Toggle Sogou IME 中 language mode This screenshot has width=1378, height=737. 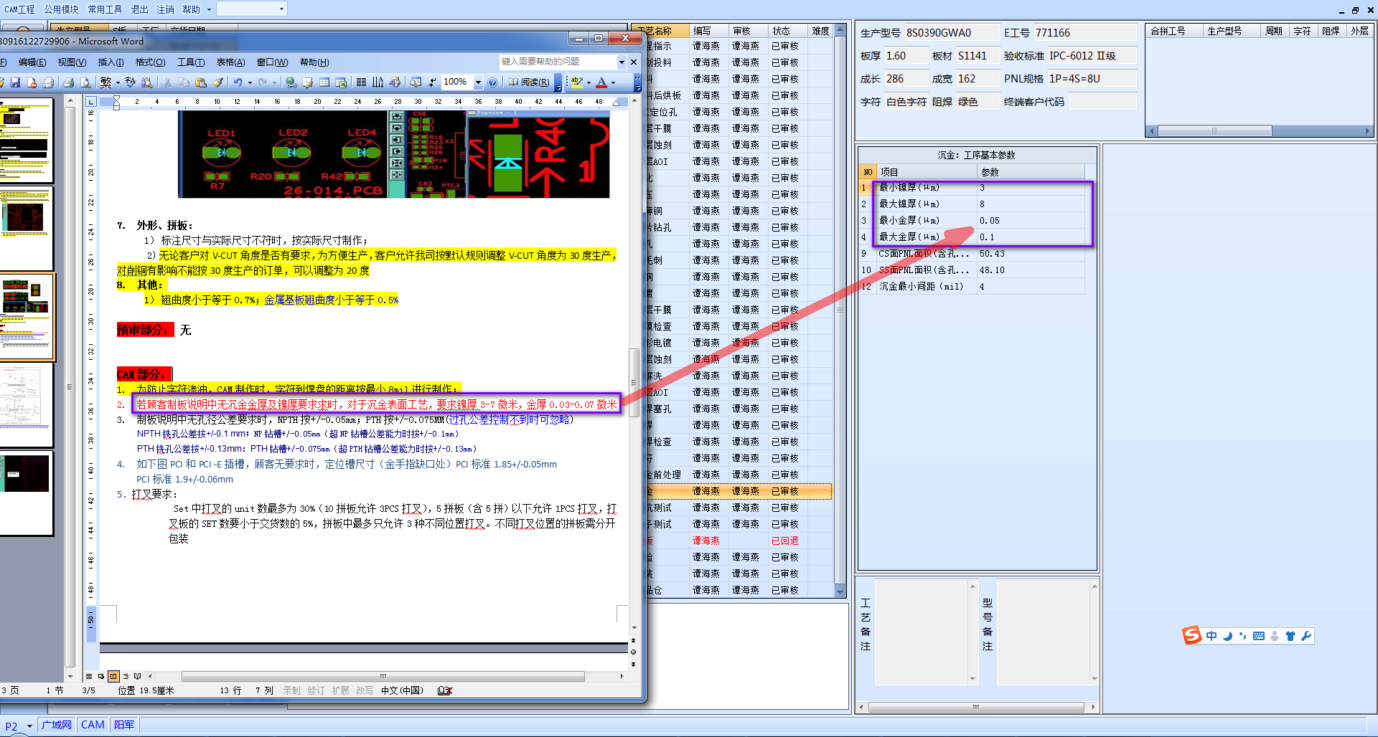coord(1211,636)
